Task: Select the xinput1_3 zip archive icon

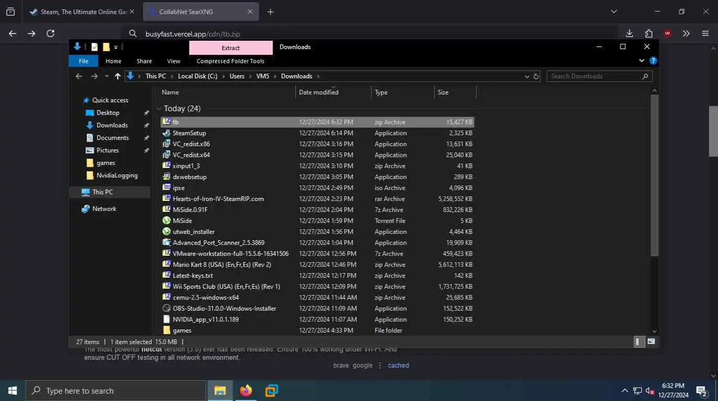Action: click(166, 166)
